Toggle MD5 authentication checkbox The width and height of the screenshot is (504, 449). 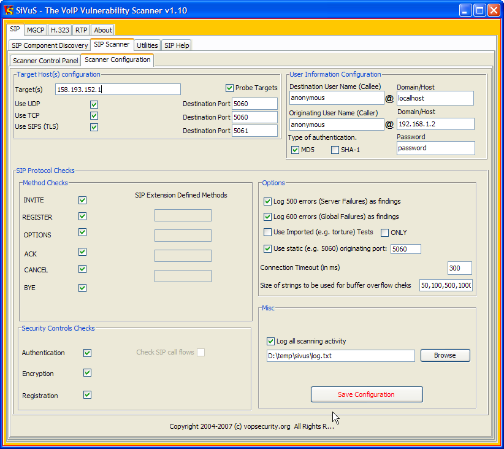pos(295,150)
